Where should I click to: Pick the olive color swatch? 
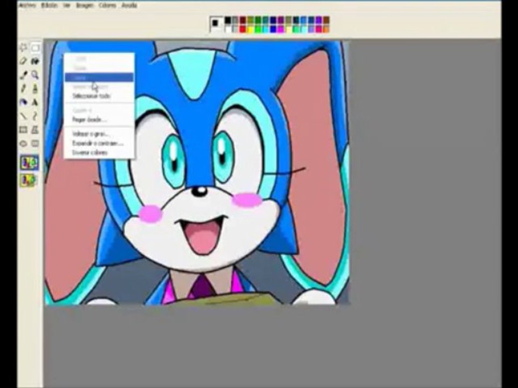click(x=250, y=20)
